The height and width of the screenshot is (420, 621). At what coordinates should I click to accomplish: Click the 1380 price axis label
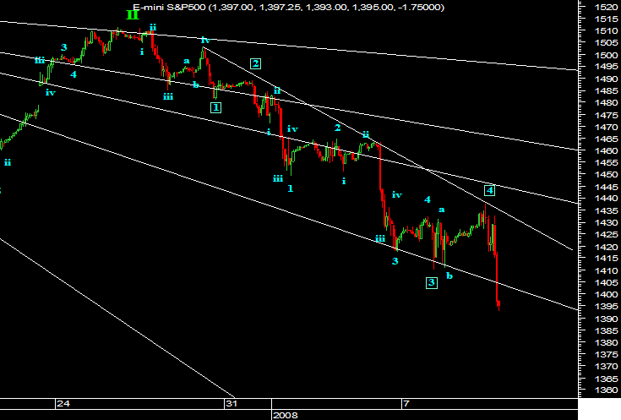[x=606, y=342]
